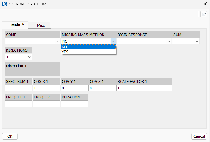The width and height of the screenshot is (210, 142).
Task: Click the FREQ. F2 1 input field
Action: (46, 104)
